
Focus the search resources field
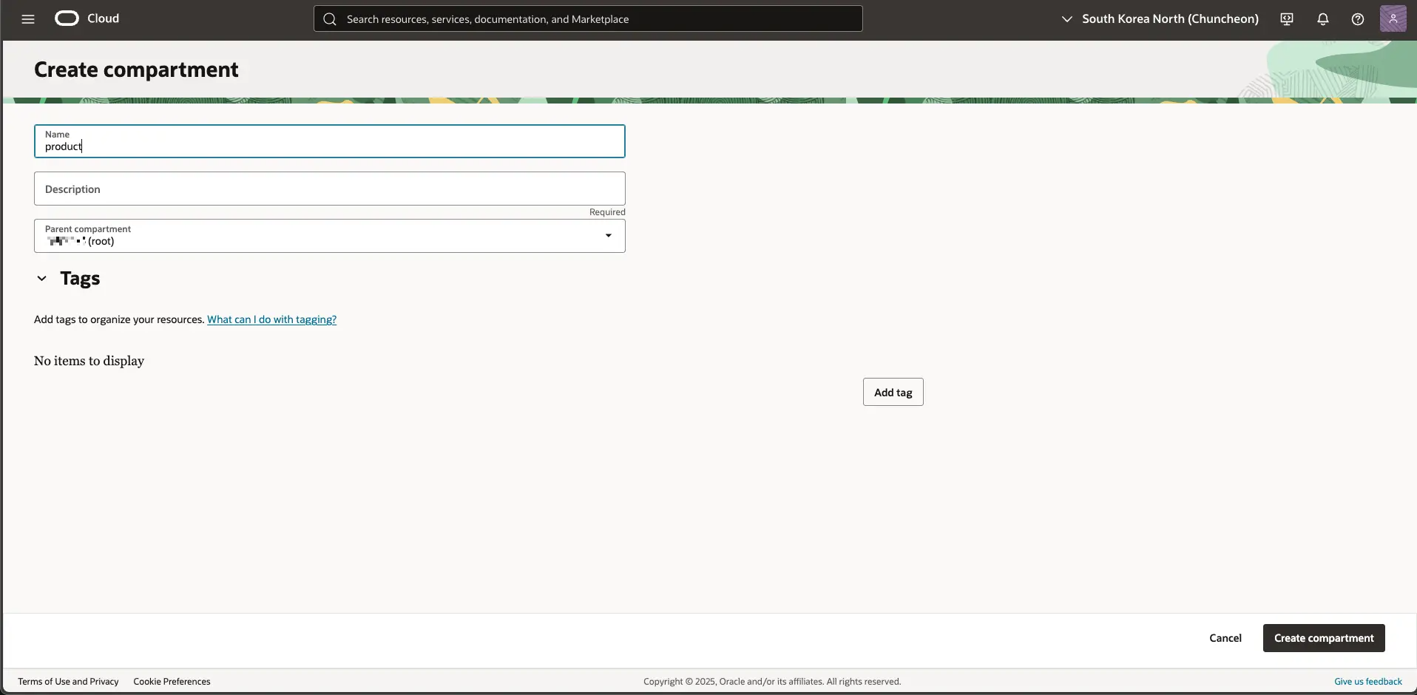[x=588, y=19]
